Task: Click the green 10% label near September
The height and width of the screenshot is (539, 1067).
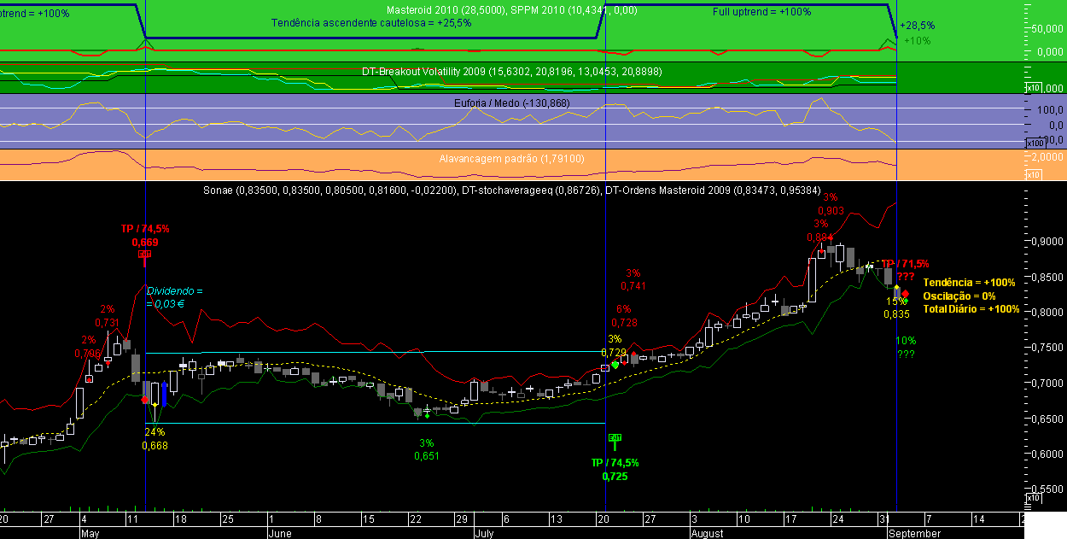Action: (906, 341)
